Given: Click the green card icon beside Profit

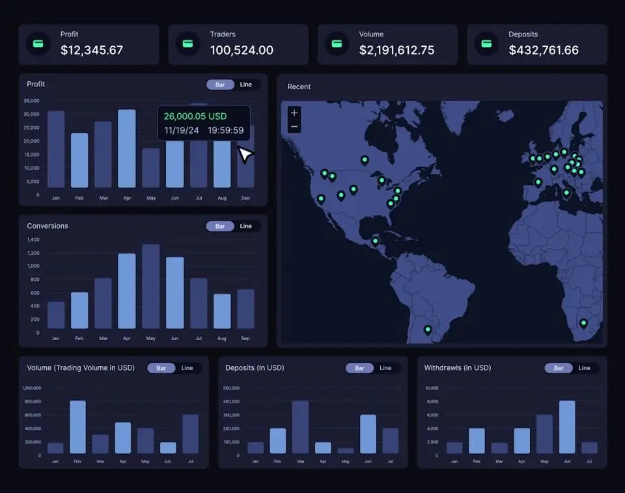Looking at the screenshot, I should coord(38,44).
